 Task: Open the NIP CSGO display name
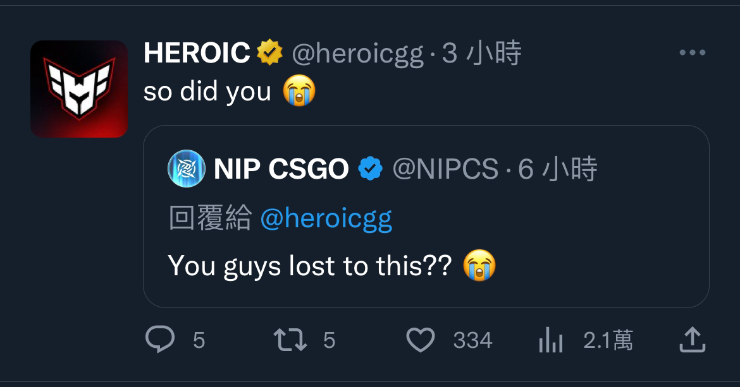281,169
